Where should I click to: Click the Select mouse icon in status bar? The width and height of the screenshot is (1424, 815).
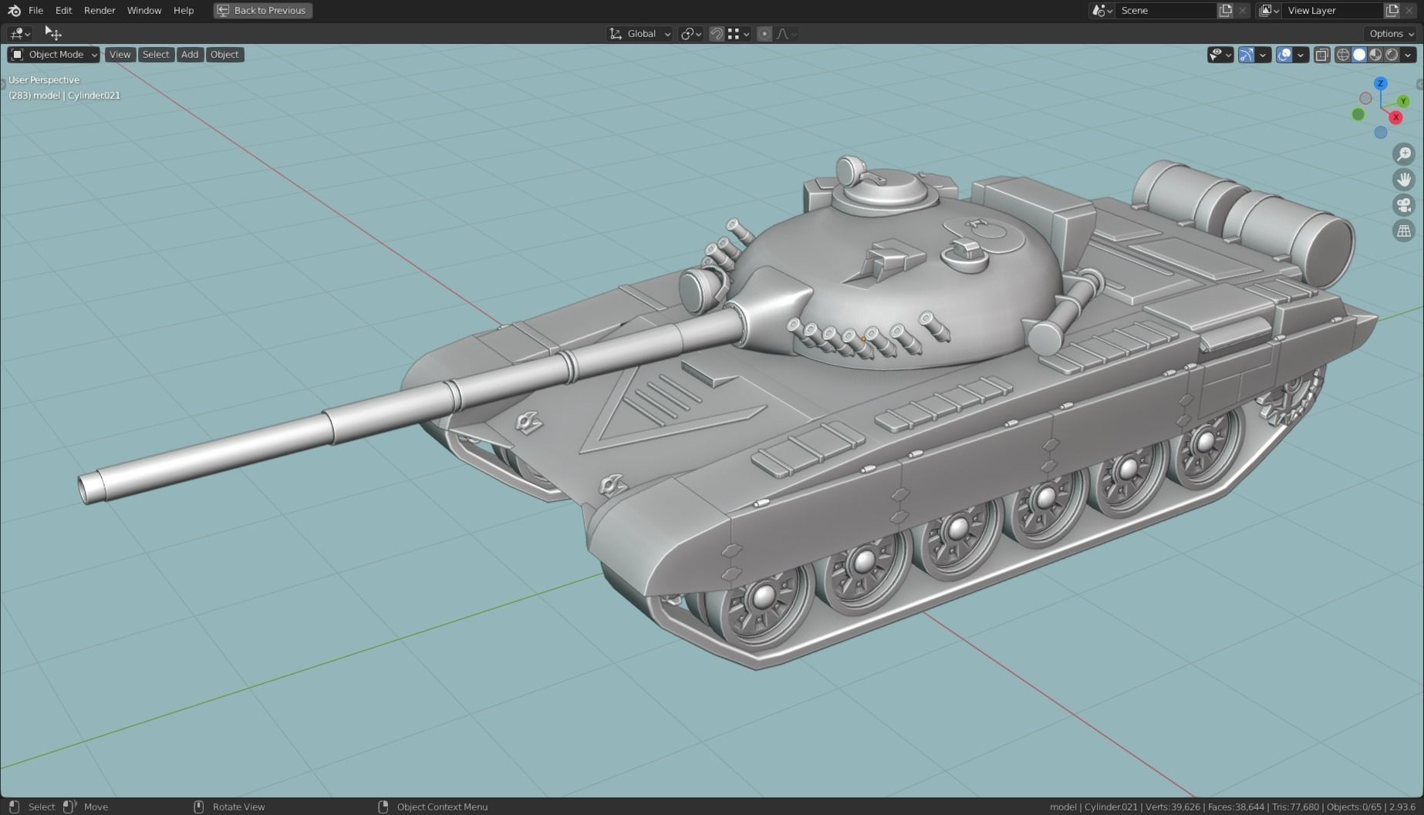(14, 807)
